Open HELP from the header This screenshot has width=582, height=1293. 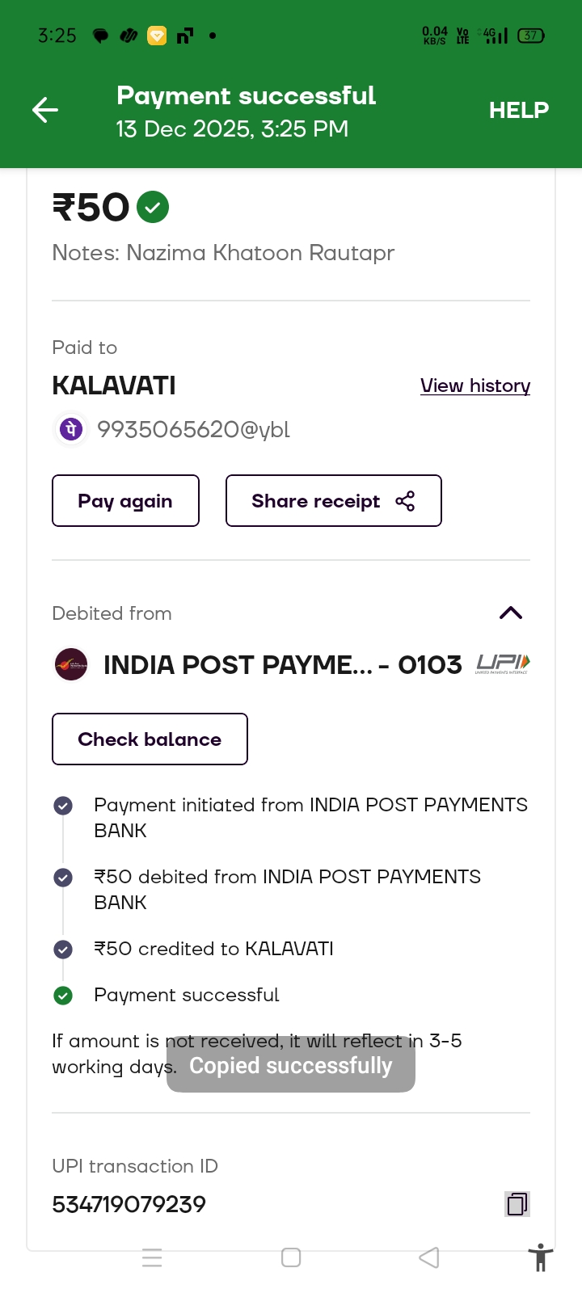pyautogui.click(x=518, y=110)
